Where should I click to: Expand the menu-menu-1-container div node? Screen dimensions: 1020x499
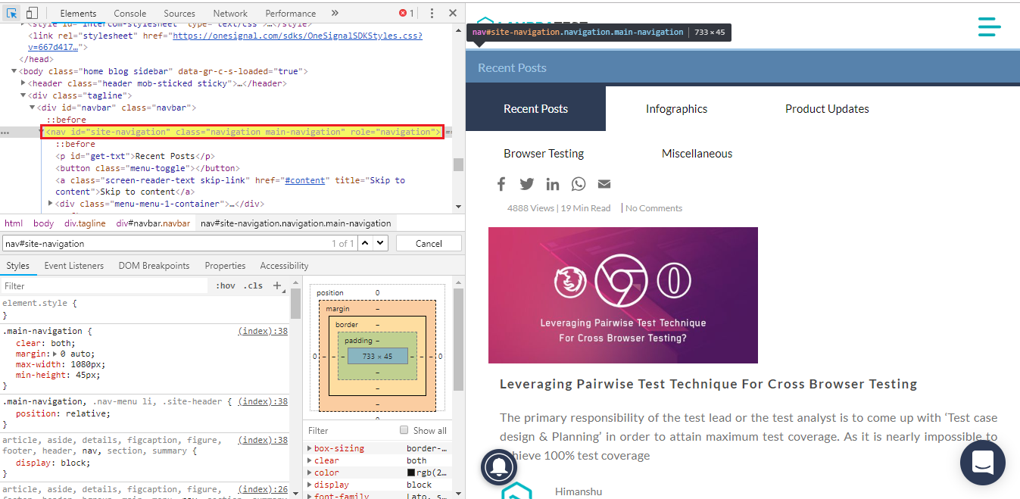[51, 204]
